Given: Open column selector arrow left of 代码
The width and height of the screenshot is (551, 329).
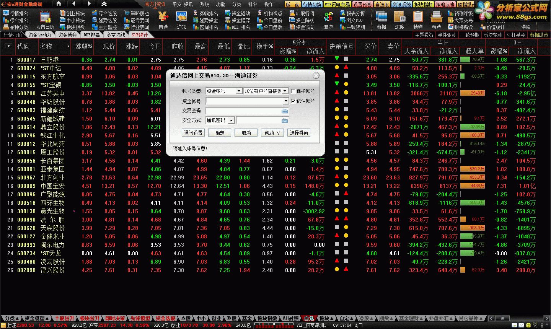Looking at the screenshot, I should tap(8, 46).
